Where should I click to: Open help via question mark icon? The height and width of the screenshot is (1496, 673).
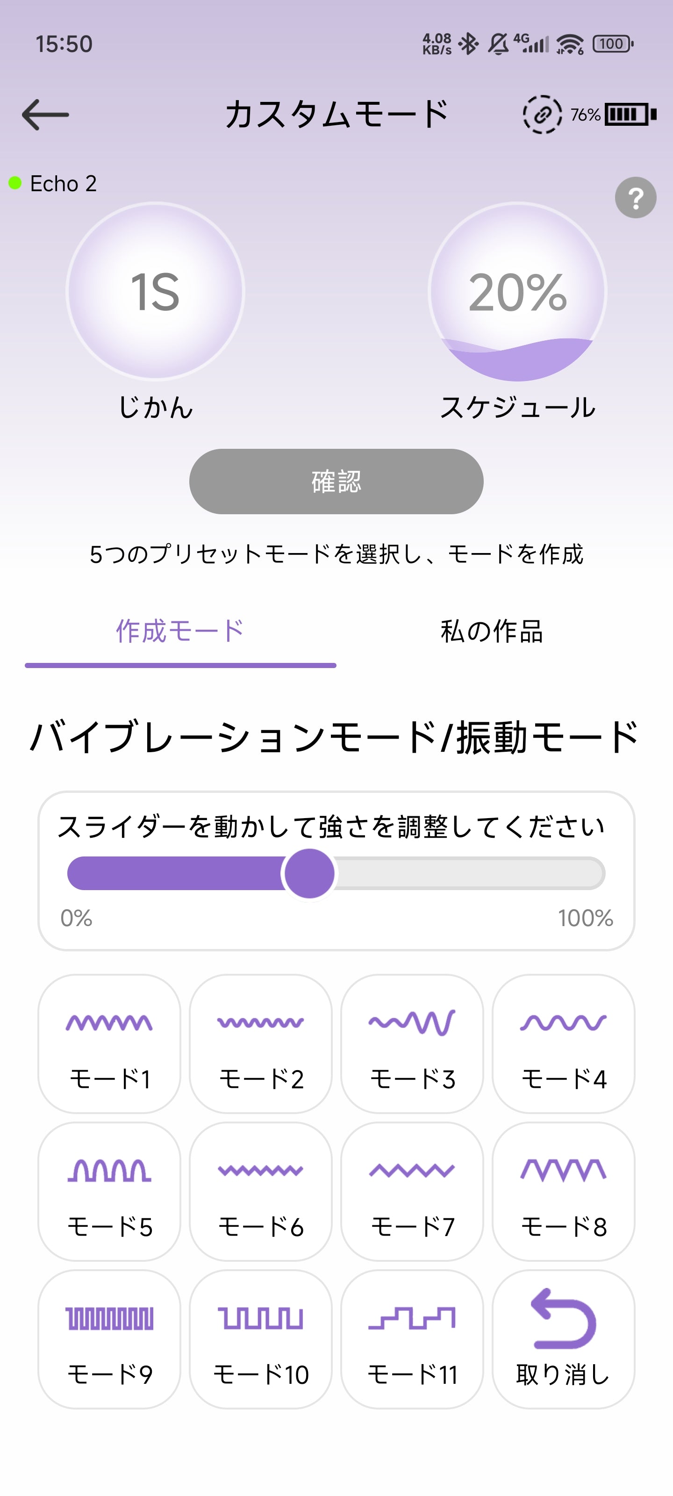pyautogui.click(x=635, y=197)
